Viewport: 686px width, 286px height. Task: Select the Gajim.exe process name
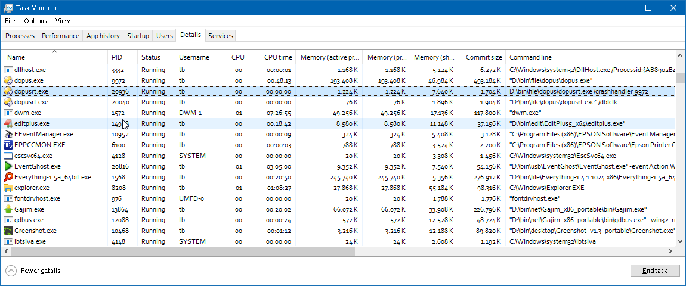click(29, 210)
